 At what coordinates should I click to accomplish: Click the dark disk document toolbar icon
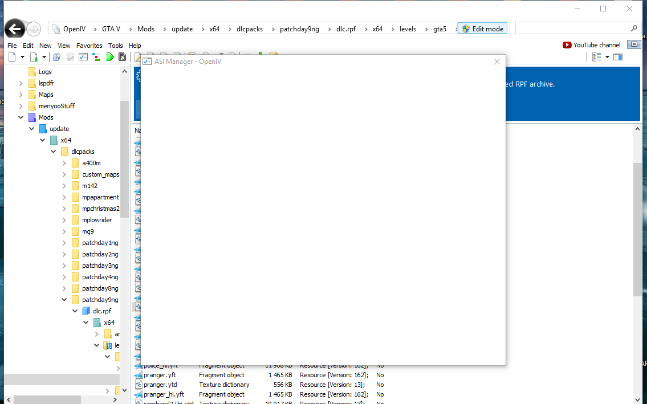click(x=122, y=57)
